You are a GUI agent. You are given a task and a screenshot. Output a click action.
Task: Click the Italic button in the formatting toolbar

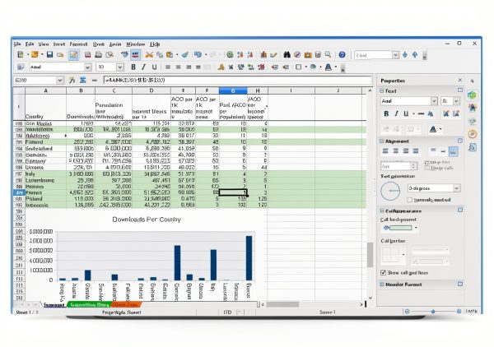pyautogui.click(x=143, y=67)
